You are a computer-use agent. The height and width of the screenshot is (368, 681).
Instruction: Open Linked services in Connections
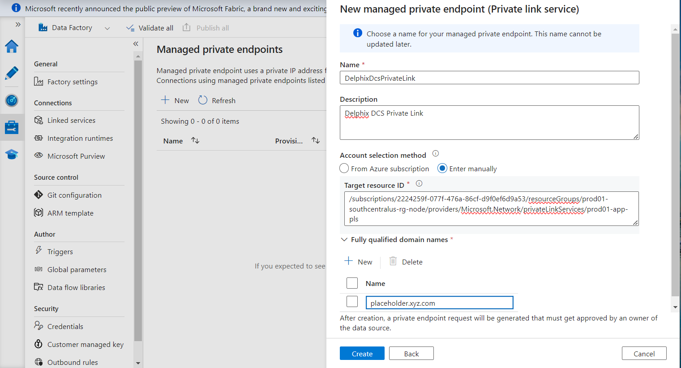pos(71,121)
